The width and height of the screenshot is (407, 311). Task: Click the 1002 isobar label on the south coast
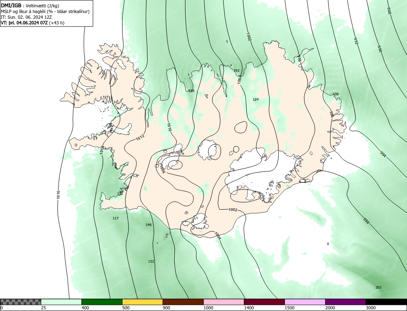coord(233,210)
